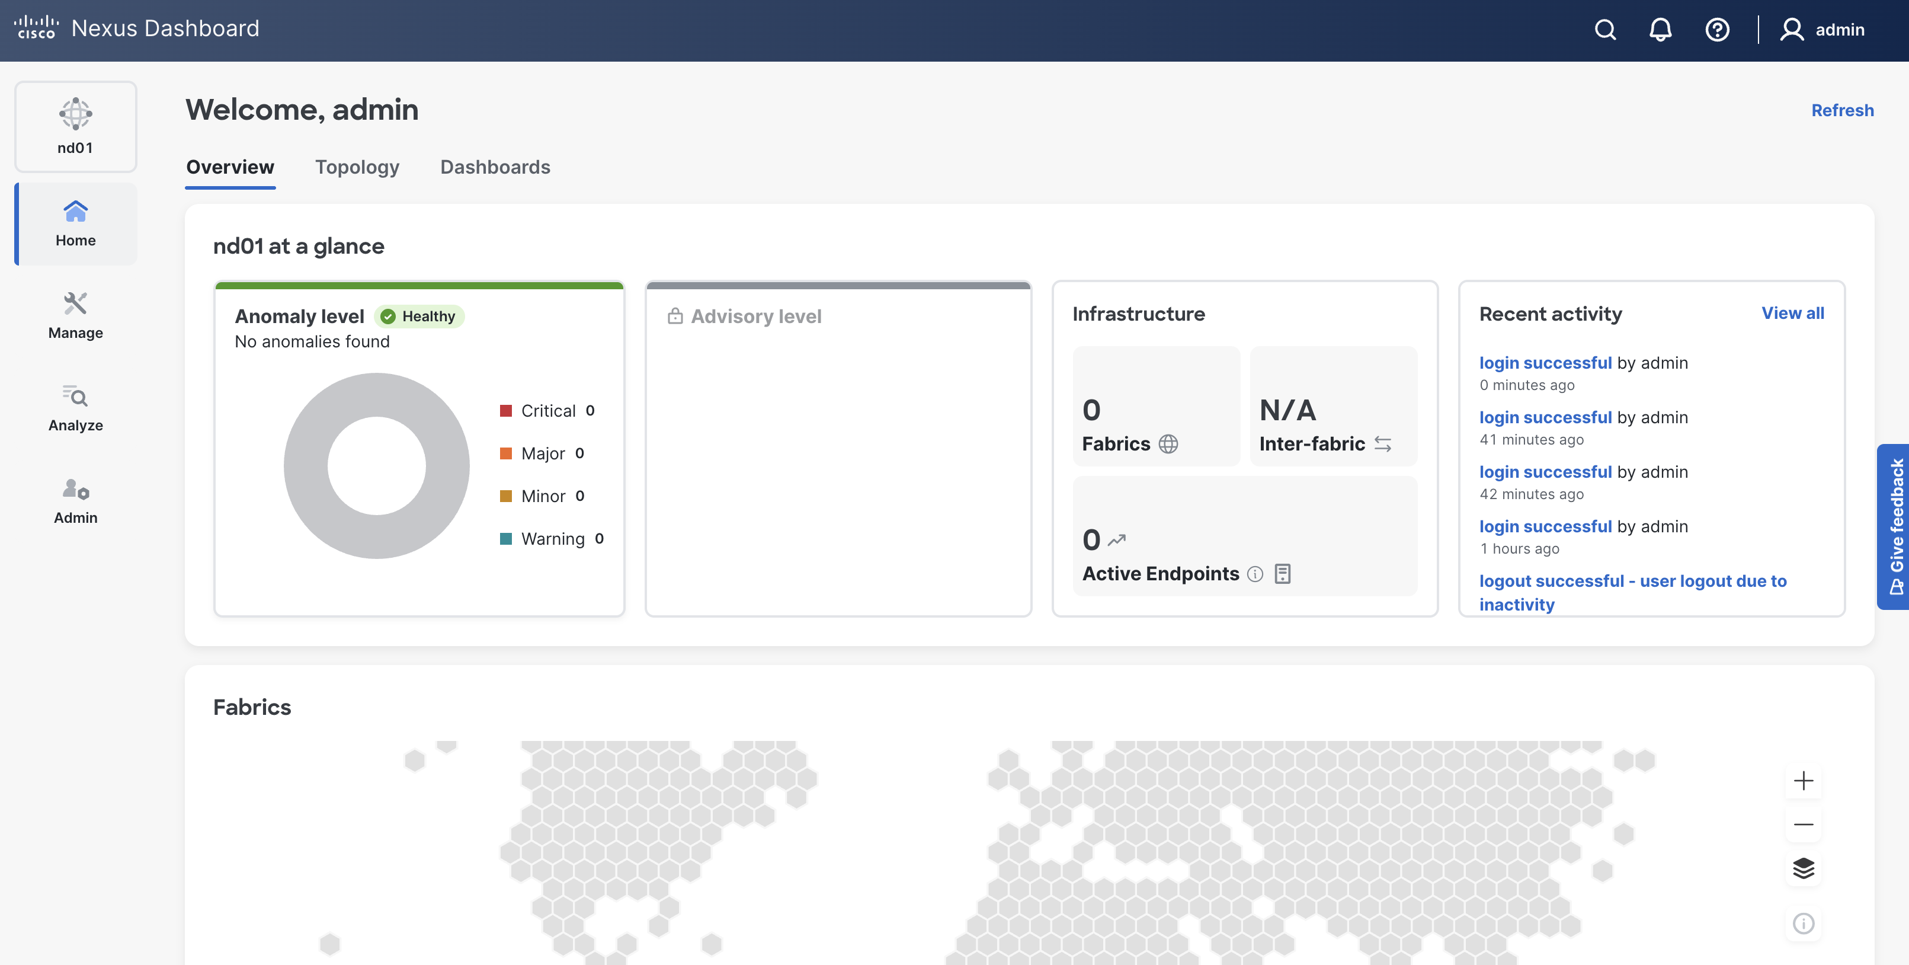Click the Active Endpoints info icon
This screenshot has height=965, width=1909.
tap(1255, 574)
